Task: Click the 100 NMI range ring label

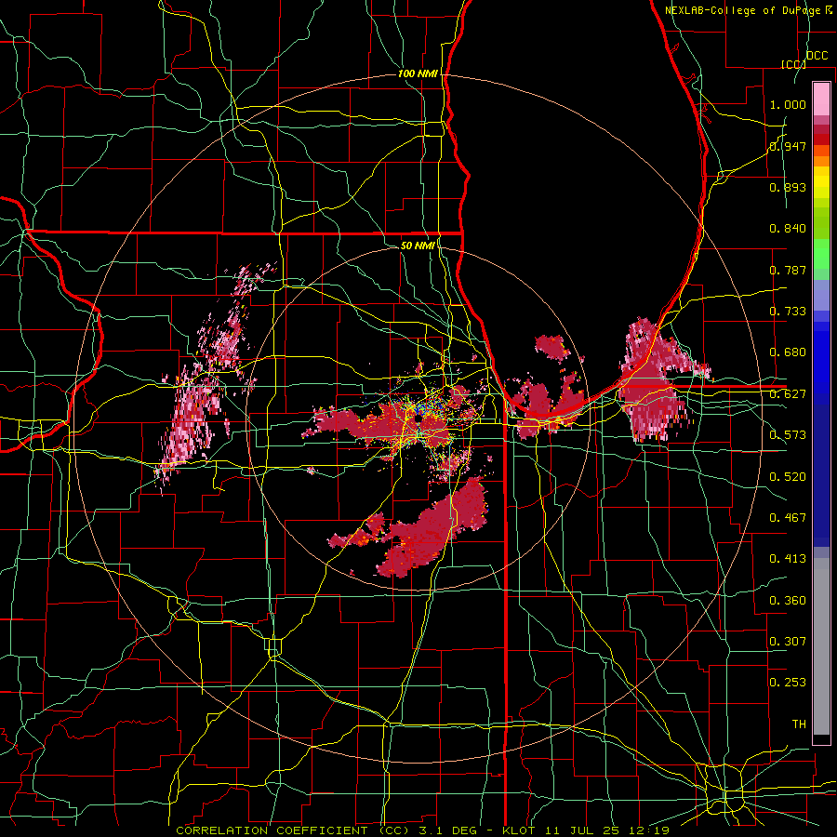Action: (418, 73)
